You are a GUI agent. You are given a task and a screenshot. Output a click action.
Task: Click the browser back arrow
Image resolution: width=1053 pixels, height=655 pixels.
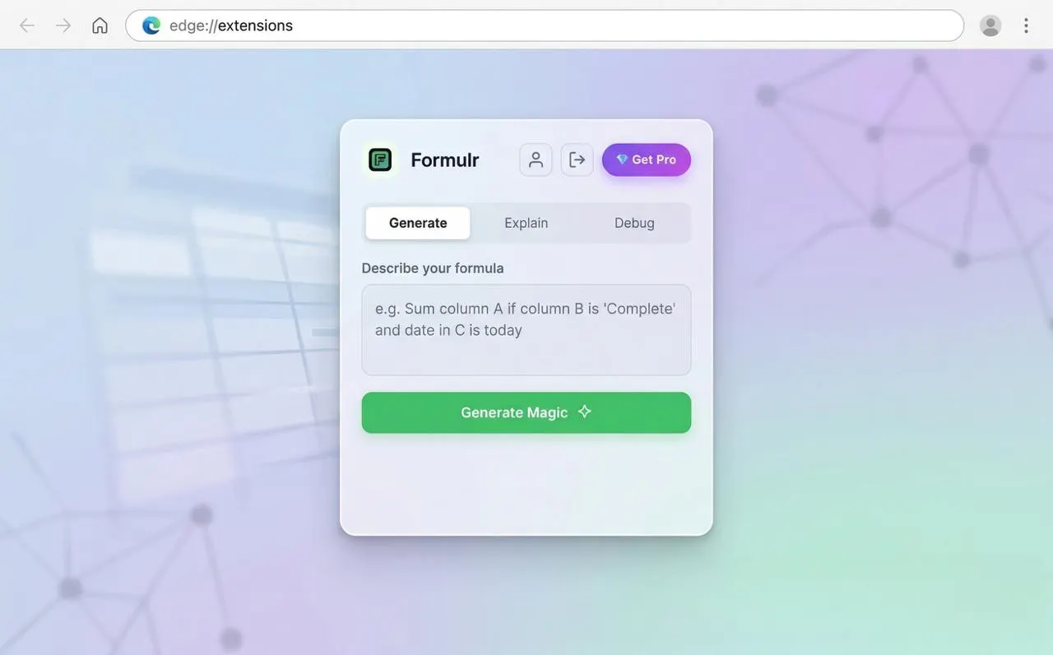pos(27,26)
